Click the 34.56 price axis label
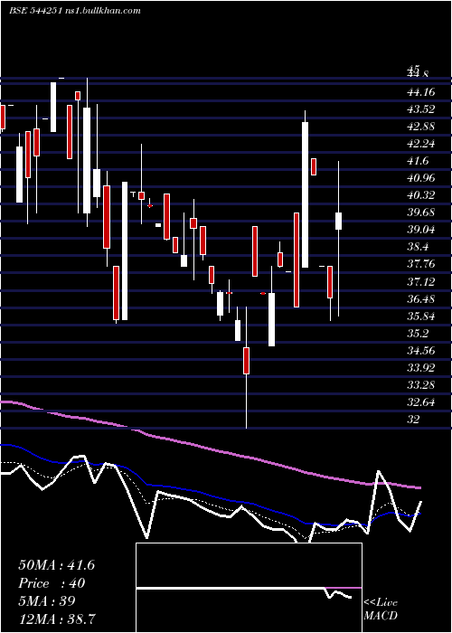This screenshot has width=452, height=633. click(421, 351)
